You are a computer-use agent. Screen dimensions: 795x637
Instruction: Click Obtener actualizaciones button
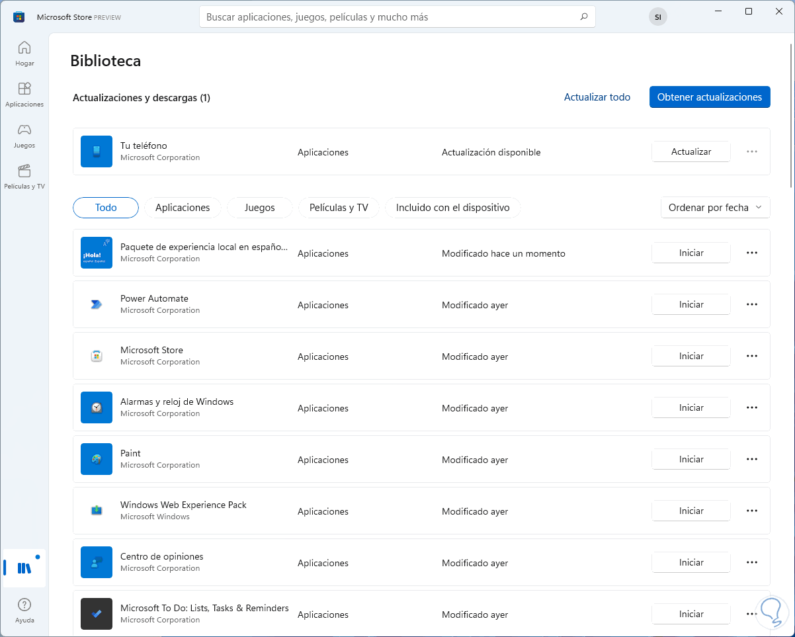(x=709, y=97)
